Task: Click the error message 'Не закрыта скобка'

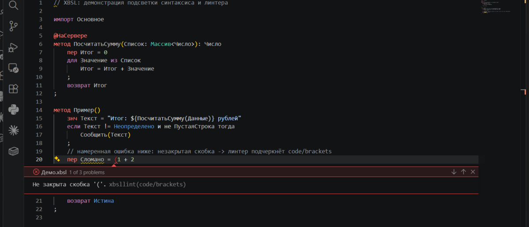Action: [69, 184]
